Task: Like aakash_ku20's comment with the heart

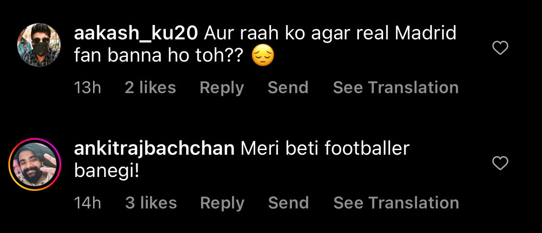Action: (x=500, y=48)
